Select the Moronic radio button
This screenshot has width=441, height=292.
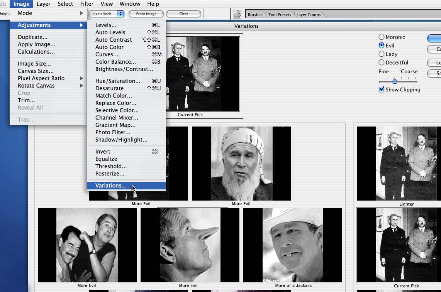(x=382, y=37)
